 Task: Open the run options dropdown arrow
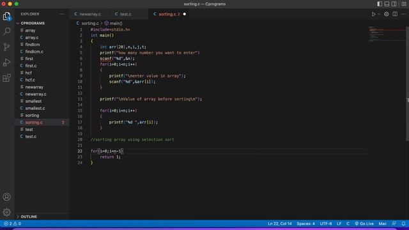pyautogui.click(x=379, y=14)
